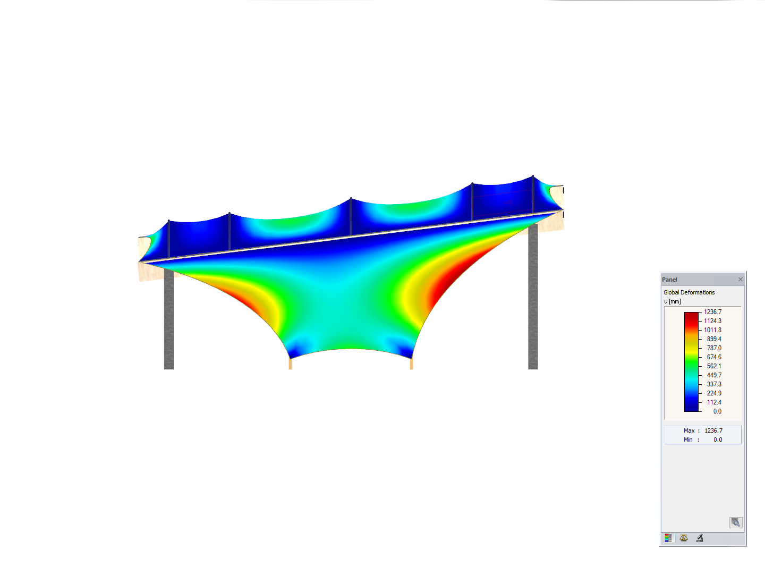The height and width of the screenshot is (574, 765).
Task: Click the panel details magnifier button
Action: [x=736, y=522]
